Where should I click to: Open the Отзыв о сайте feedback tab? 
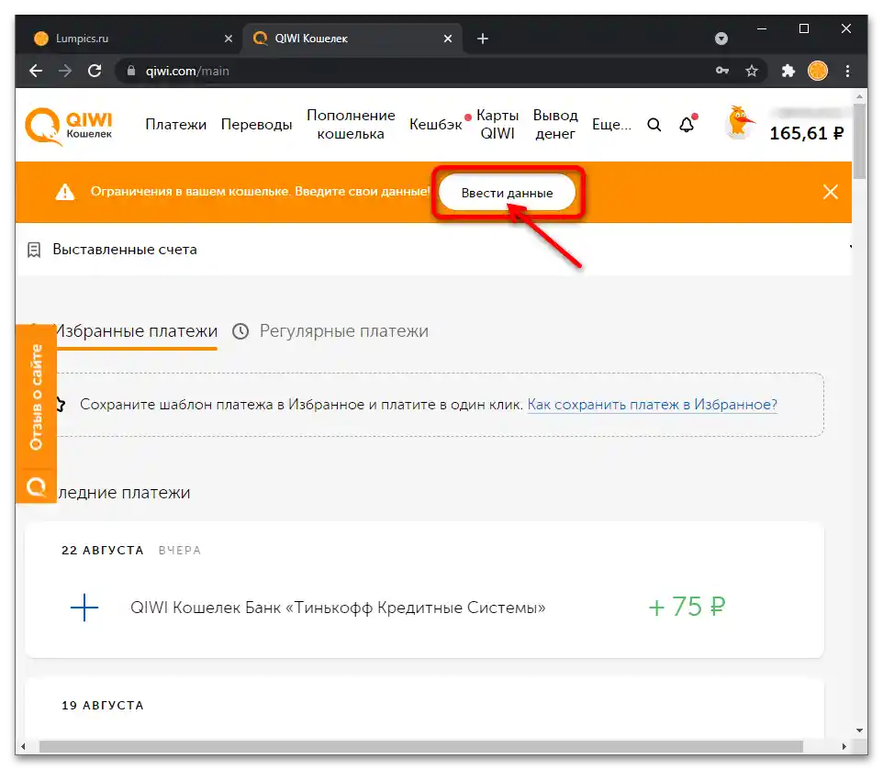36,397
